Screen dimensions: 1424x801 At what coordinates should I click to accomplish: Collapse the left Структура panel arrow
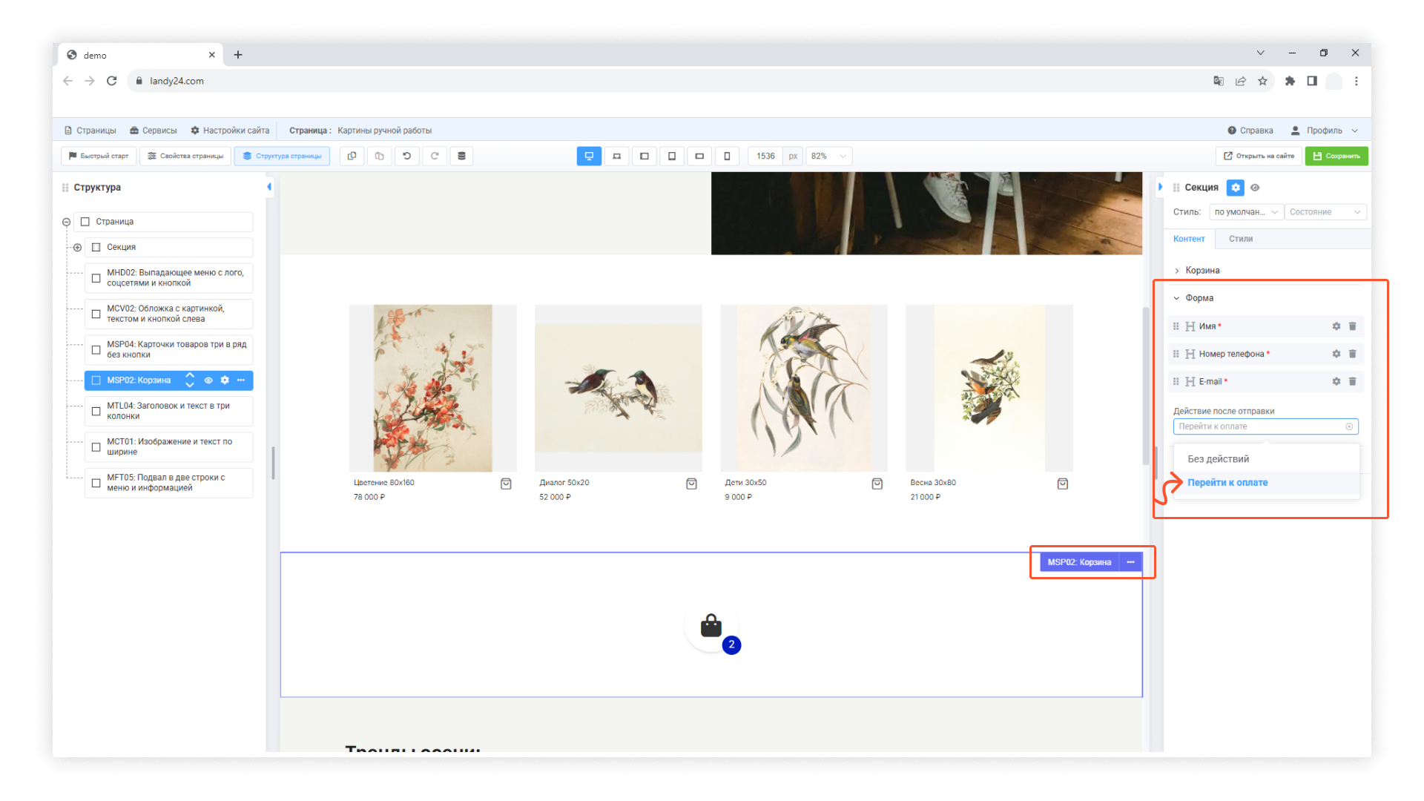coord(269,187)
